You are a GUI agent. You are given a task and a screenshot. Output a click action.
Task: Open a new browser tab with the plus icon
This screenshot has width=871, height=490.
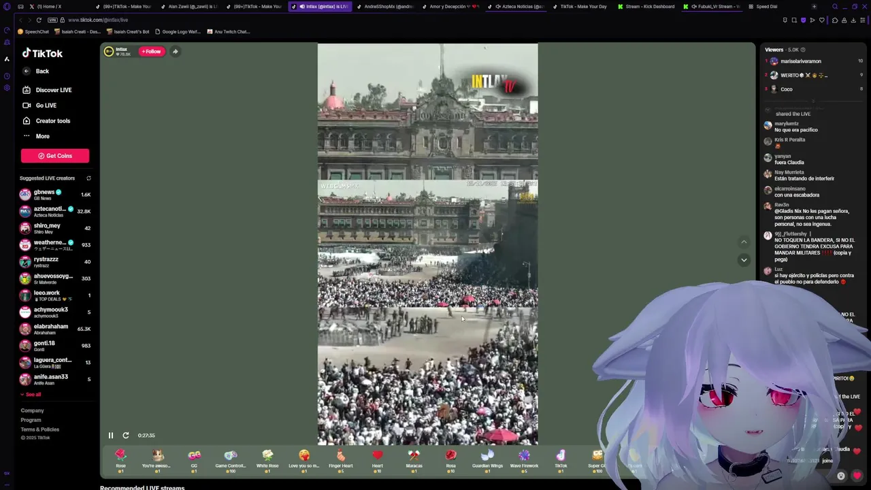[815, 7]
